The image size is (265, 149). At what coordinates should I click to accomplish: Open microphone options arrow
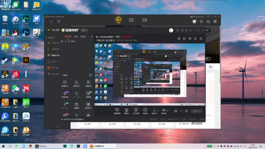pyautogui.click(x=158, y=111)
